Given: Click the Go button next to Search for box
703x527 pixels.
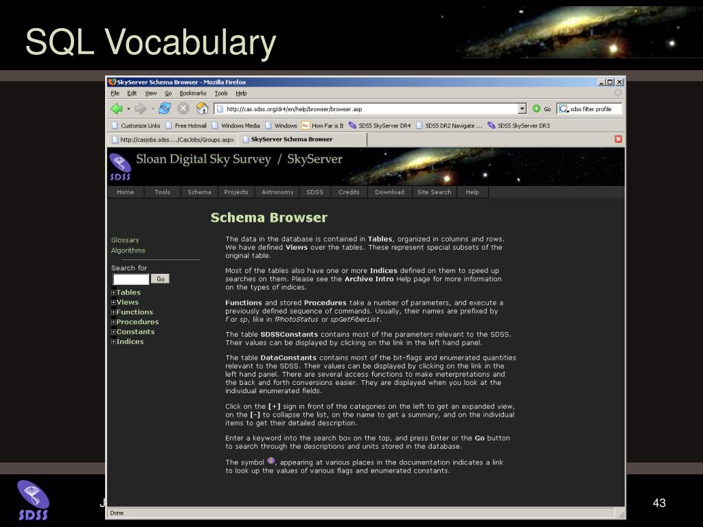Looking at the screenshot, I should click(161, 279).
